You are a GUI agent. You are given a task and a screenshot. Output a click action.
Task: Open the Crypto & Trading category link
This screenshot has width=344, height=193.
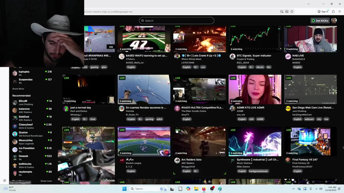[245, 59]
